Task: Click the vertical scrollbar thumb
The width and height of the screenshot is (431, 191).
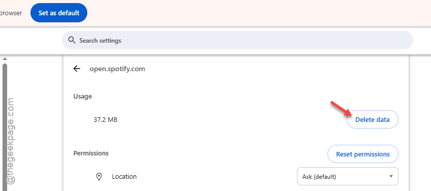Action: (5, 126)
